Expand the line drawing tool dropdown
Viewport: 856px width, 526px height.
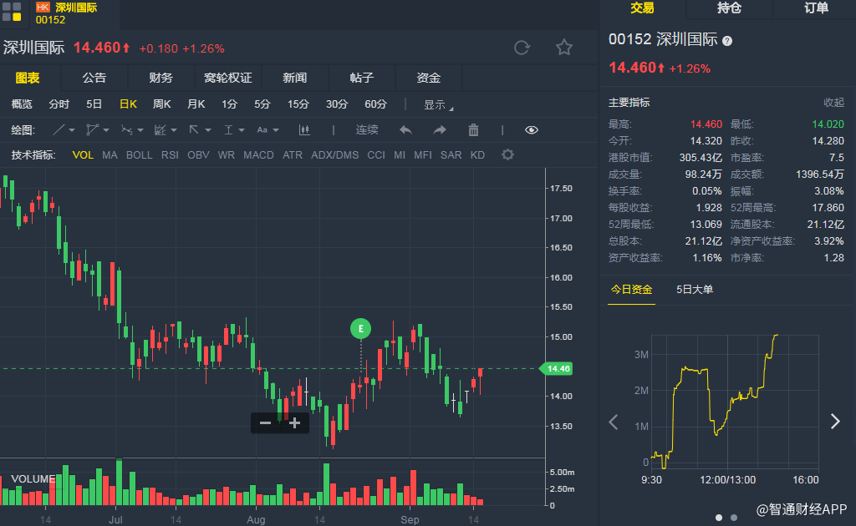coord(64,130)
